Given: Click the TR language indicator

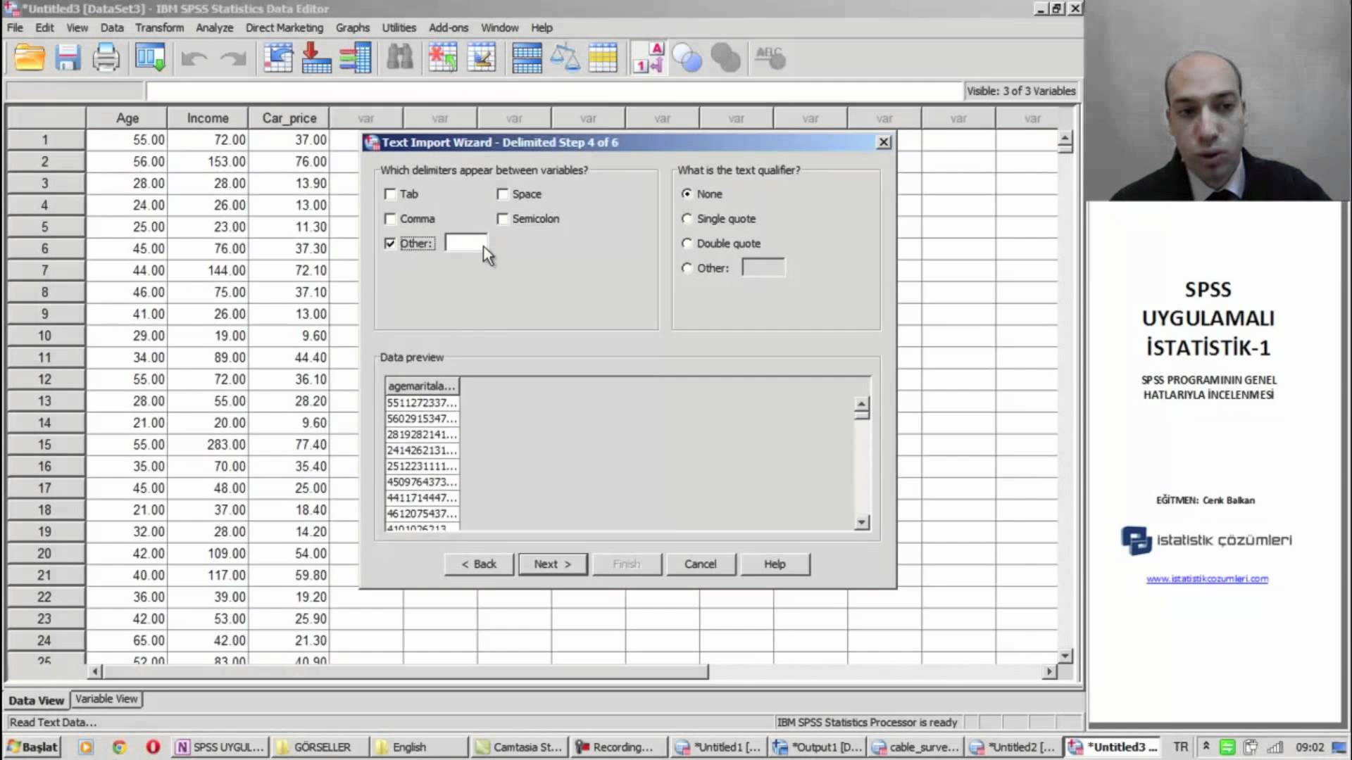Looking at the screenshot, I should coord(1181,747).
